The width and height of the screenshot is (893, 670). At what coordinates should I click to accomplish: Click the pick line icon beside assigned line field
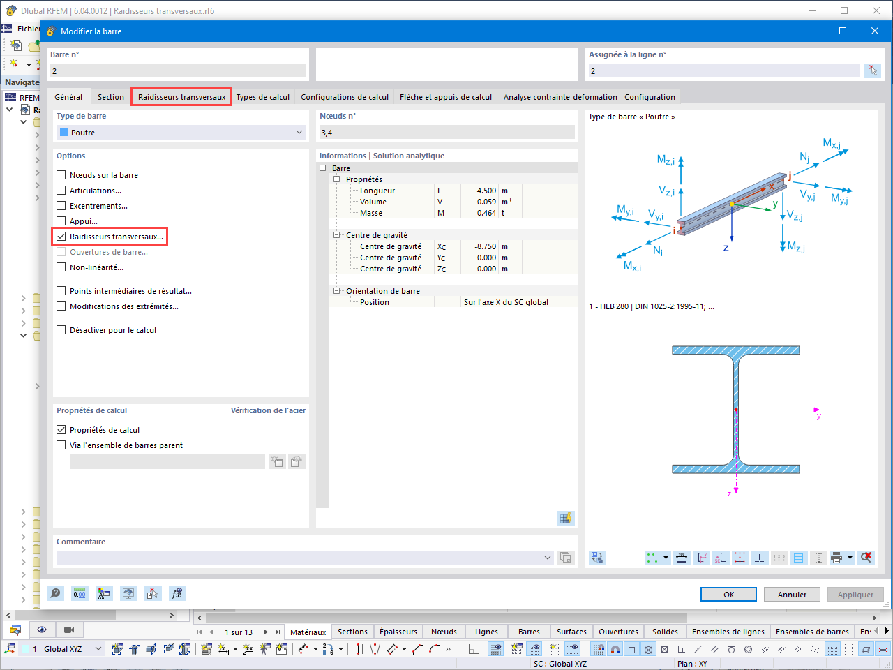pyautogui.click(x=872, y=70)
